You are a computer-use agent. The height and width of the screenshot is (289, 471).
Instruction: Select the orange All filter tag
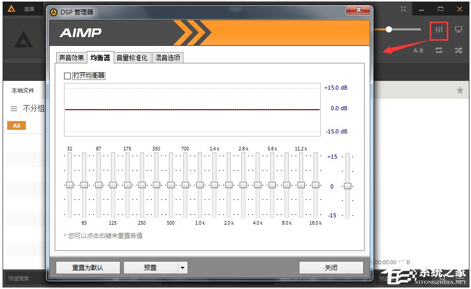click(16, 126)
